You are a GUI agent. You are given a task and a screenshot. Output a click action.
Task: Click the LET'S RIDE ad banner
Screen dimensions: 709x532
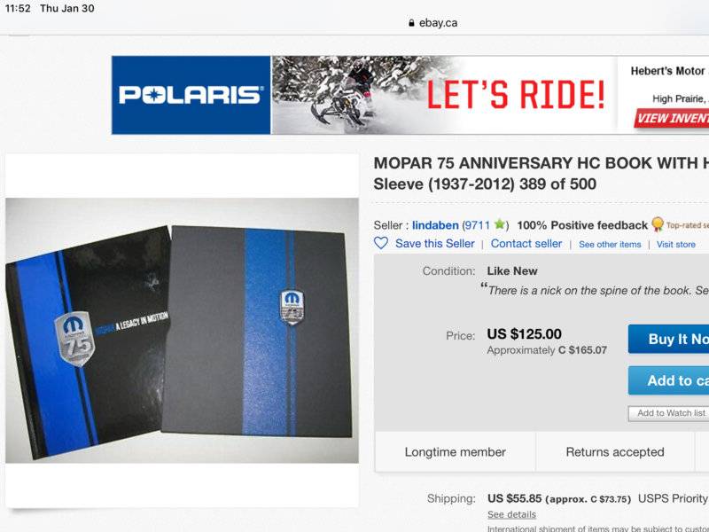[443, 95]
